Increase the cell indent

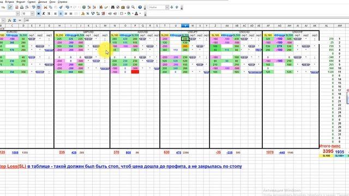point(115,14)
